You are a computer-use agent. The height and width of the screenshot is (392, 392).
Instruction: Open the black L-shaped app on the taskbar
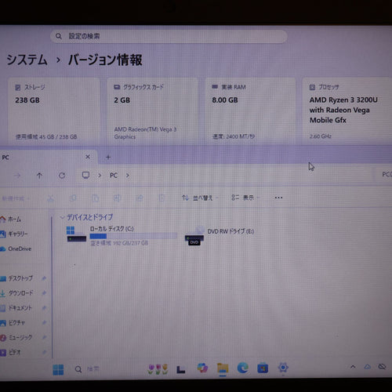click(x=181, y=369)
